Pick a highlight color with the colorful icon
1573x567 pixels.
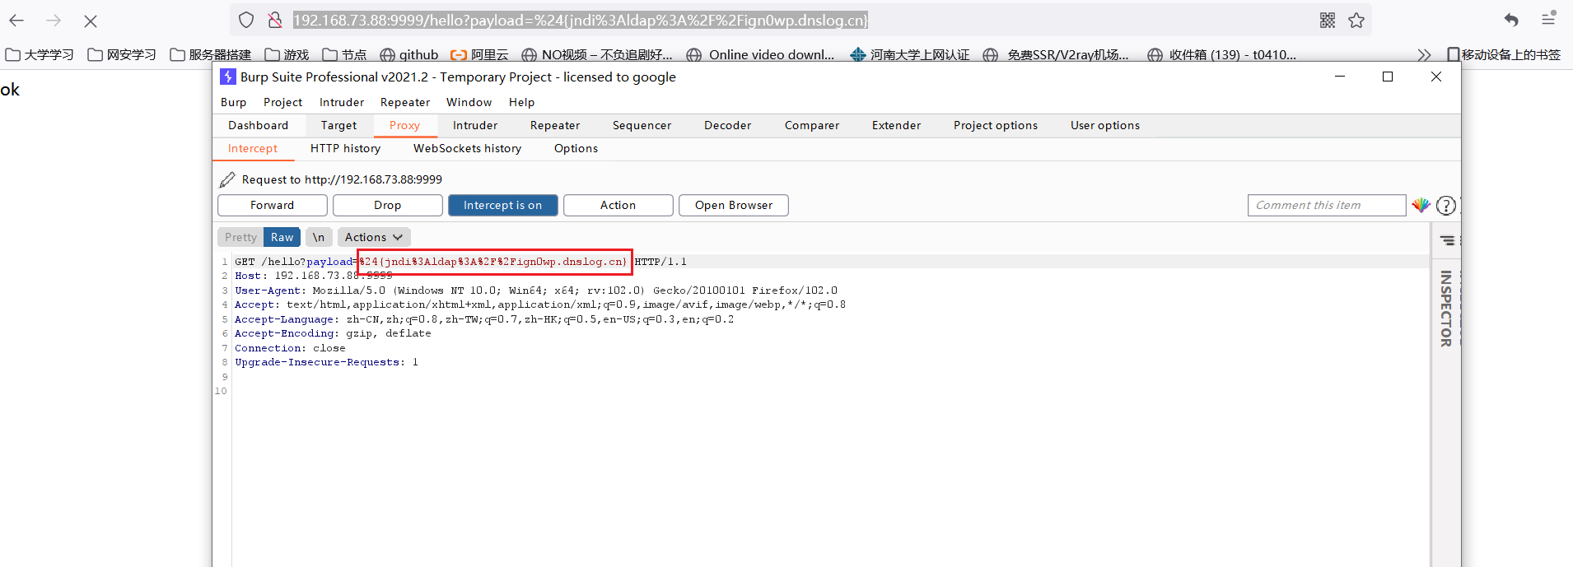1421,205
